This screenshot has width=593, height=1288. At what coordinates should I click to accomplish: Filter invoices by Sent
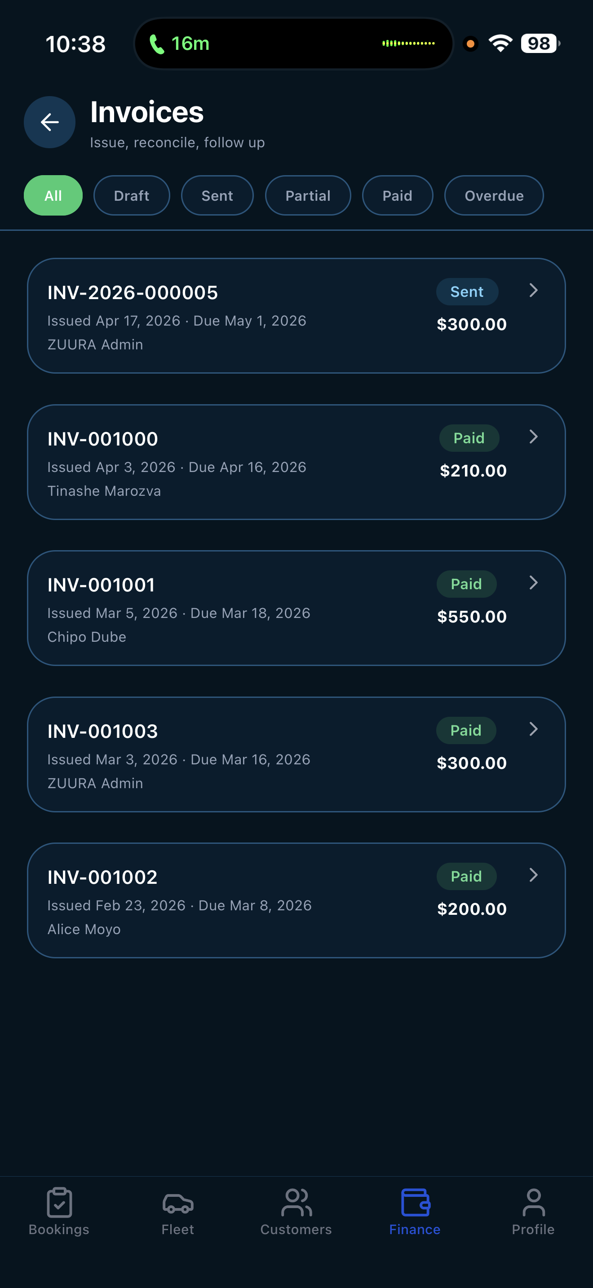217,195
